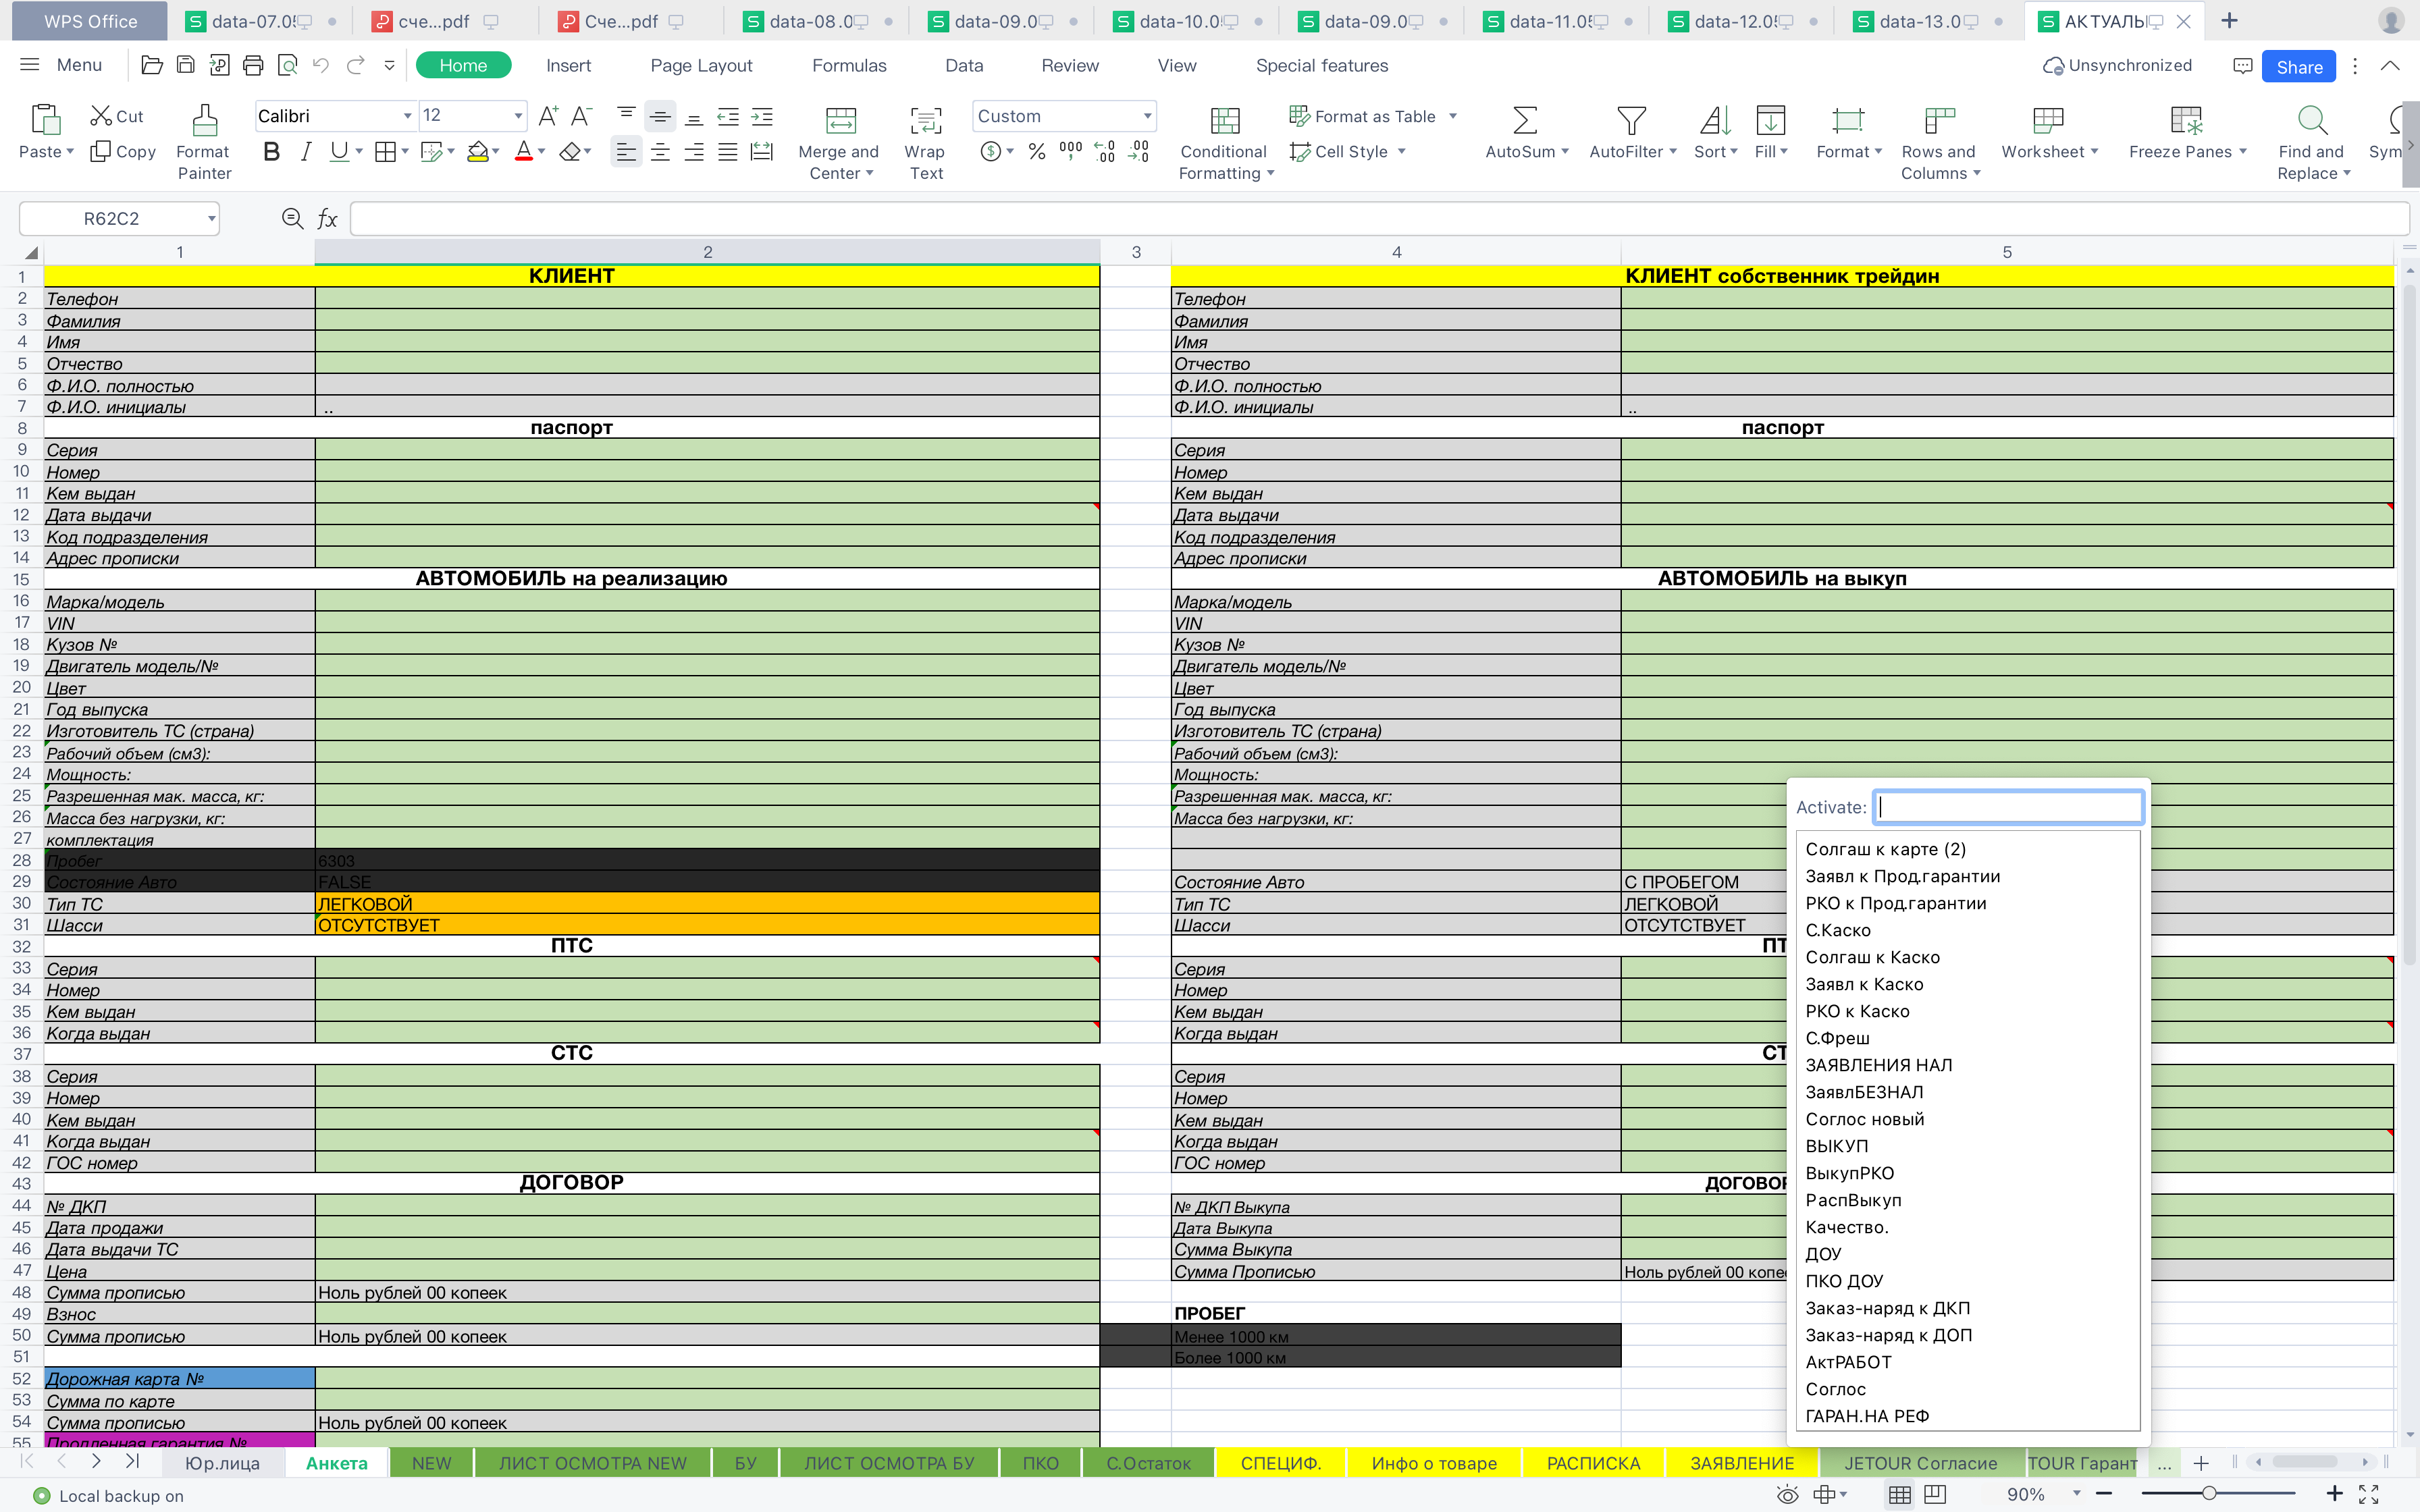Click the Unsynchronized cloud status button
The image size is (2420, 1512).
point(2117,66)
